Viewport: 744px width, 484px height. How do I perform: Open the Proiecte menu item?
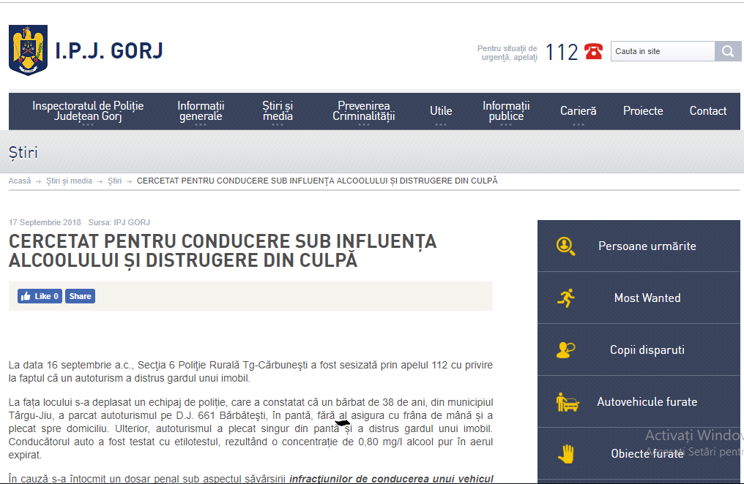point(643,111)
